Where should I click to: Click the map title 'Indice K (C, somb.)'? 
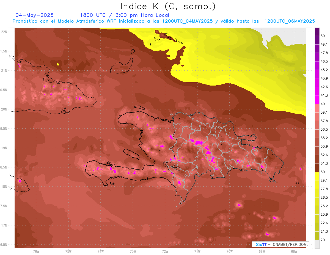[168, 6]
